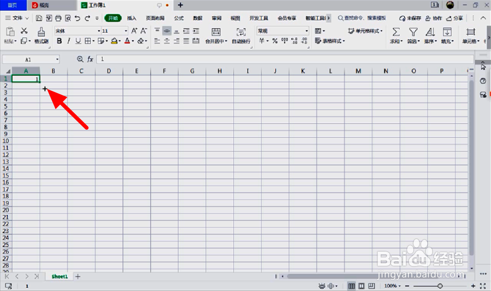491x291 pixels.
Task: Click the 协作 (Collaborate) button
Action: 434,18
